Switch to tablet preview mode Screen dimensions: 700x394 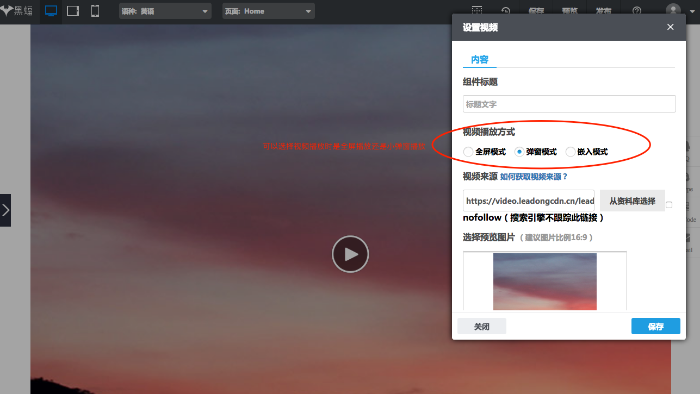[x=73, y=10]
